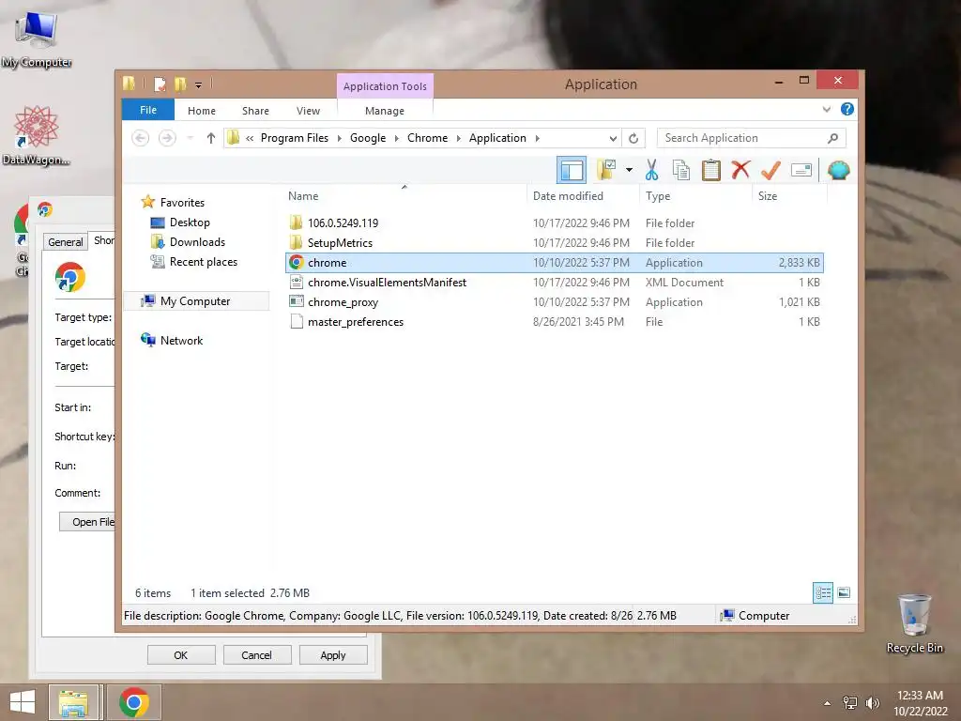Click Google in the address path
This screenshot has width=961, height=721.
pos(368,138)
